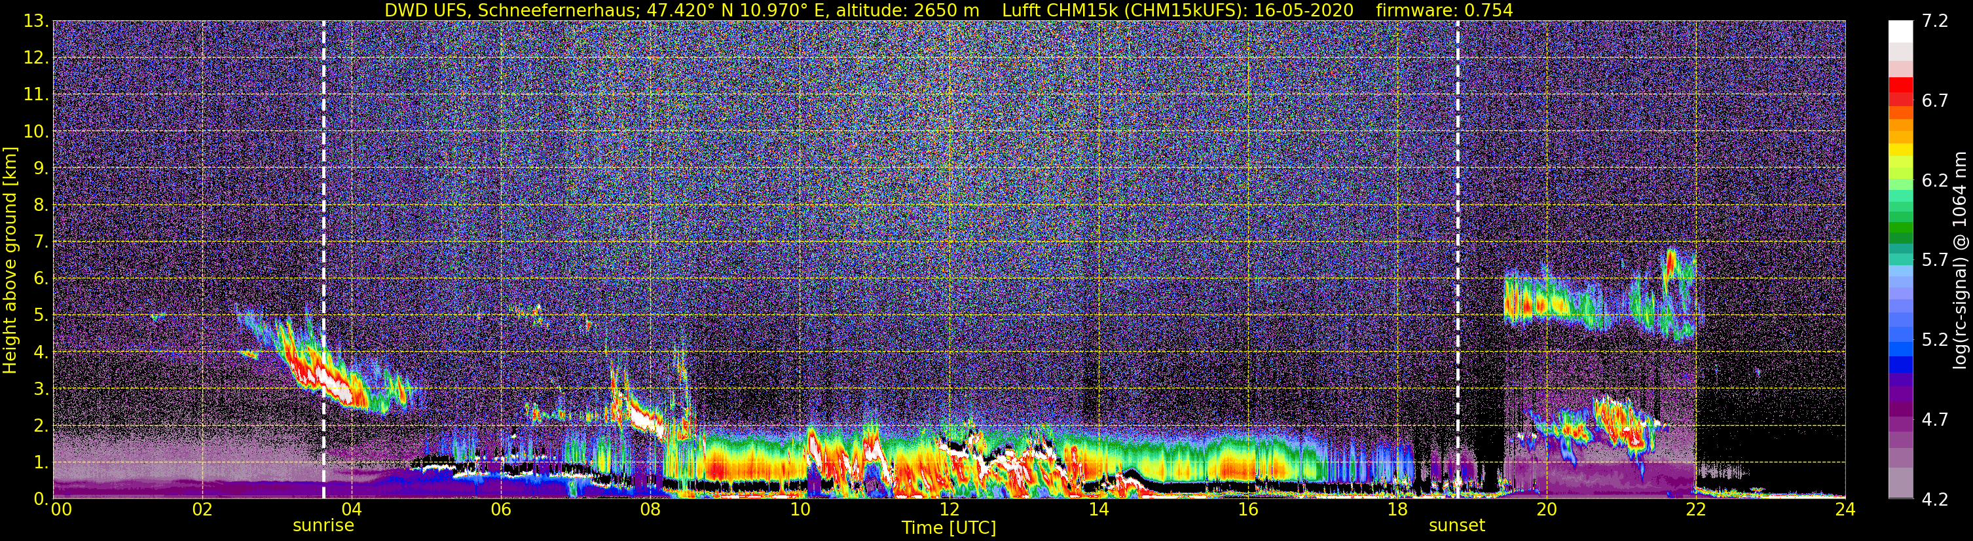Click the height axis tick 9
The height and width of the screenshot is (541, 1973).
click(x=40, y=168)
